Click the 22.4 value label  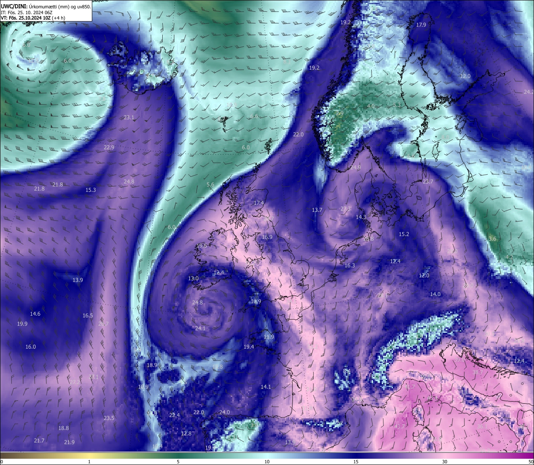174,415
